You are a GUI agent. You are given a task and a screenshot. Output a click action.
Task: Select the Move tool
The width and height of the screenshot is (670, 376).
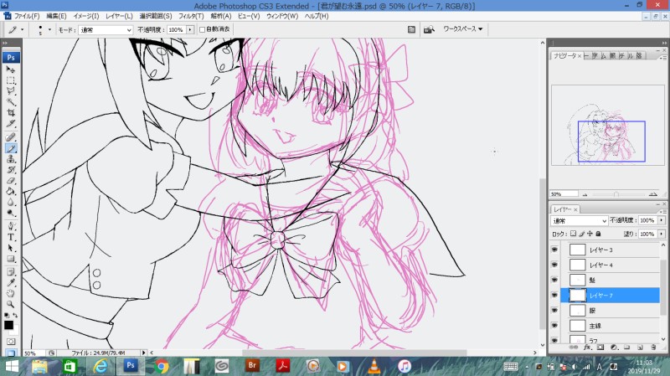pyautogui.click(x=11, y=70)
